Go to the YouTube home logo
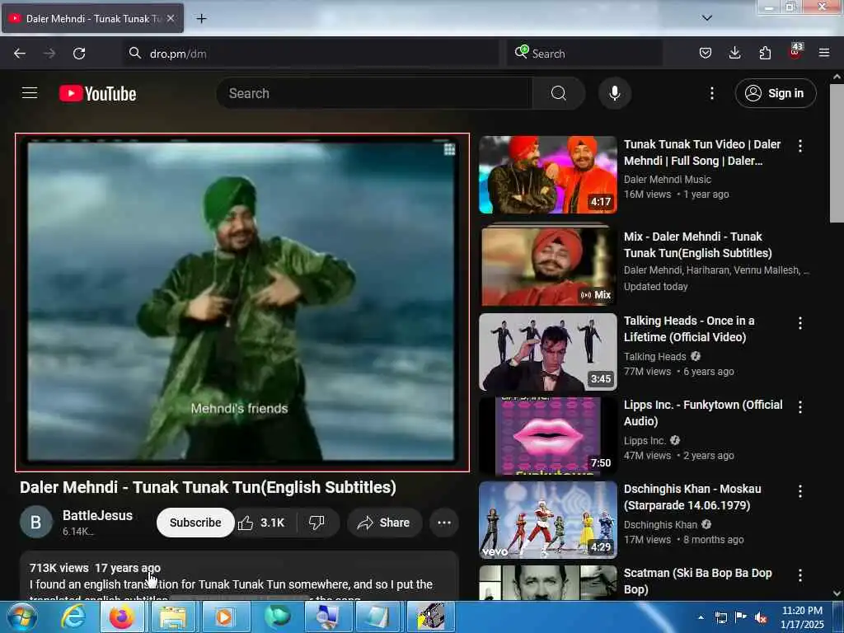Image resolution: width=844 pixels, height=633 pixels. coord(97,94)
